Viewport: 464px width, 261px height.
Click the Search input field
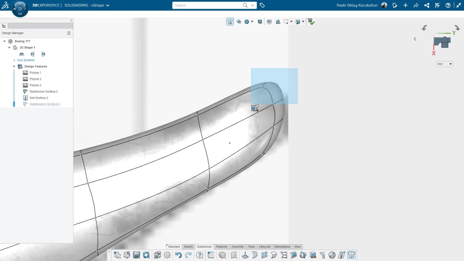[x=207, y=5]
